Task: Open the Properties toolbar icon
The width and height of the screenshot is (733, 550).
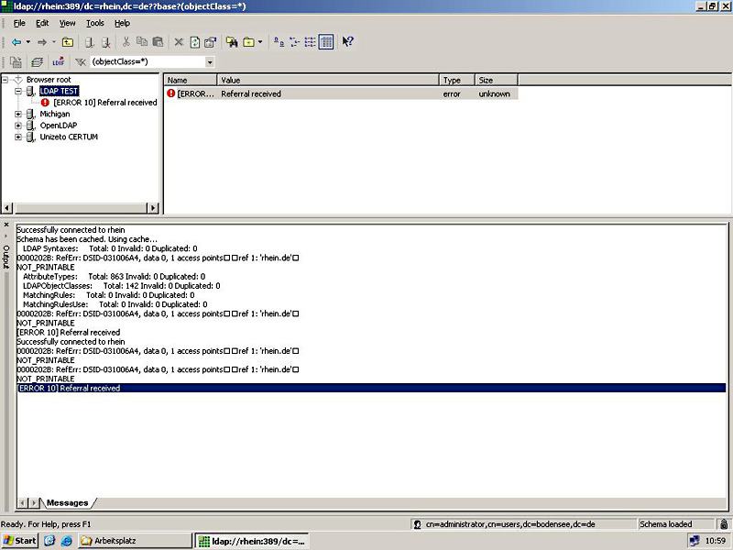Action: [211, 42]
